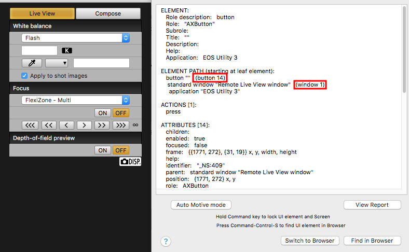
Task: Move focus with double-right arrow button
Action: pos(102,125)
